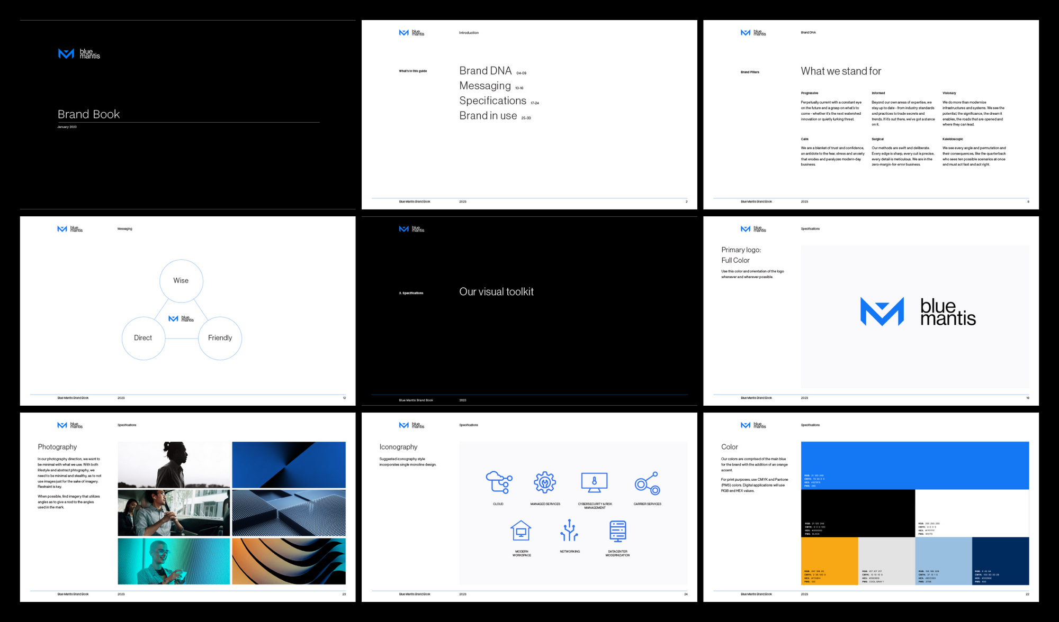Click the Direct circle in the diagram

click(x=143, y=339)
